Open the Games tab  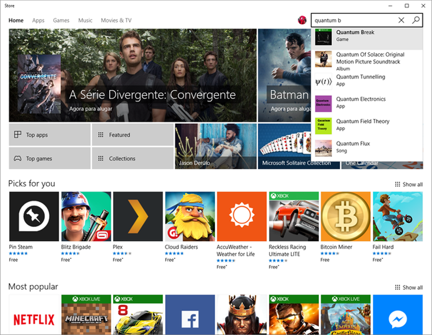(61, 20)
